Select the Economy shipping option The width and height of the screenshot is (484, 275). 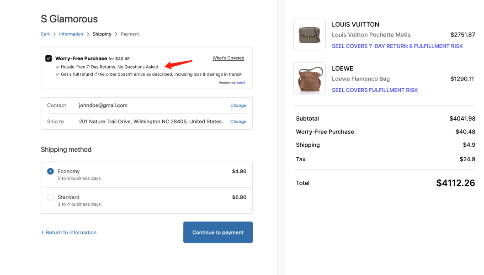coord(51,171)
